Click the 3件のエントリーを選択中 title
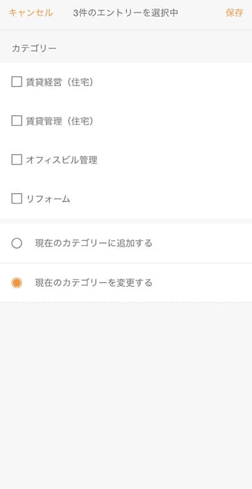Screen dimensions: 252x489 pos(126,13)
